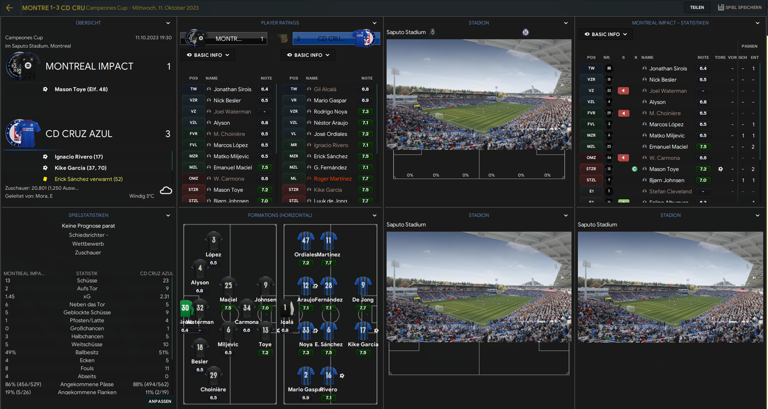Viewport: 768px width, 409px height.
Task: Click substituted-off icon for Joel Waterman
Action: tap(624, 91)
